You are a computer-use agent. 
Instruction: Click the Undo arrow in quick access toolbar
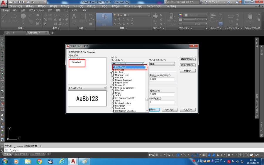[x=33, y=2]
